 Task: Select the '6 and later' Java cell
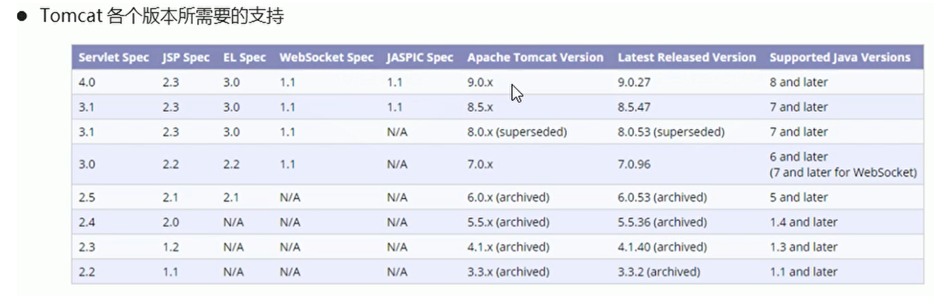click(798, 157)
